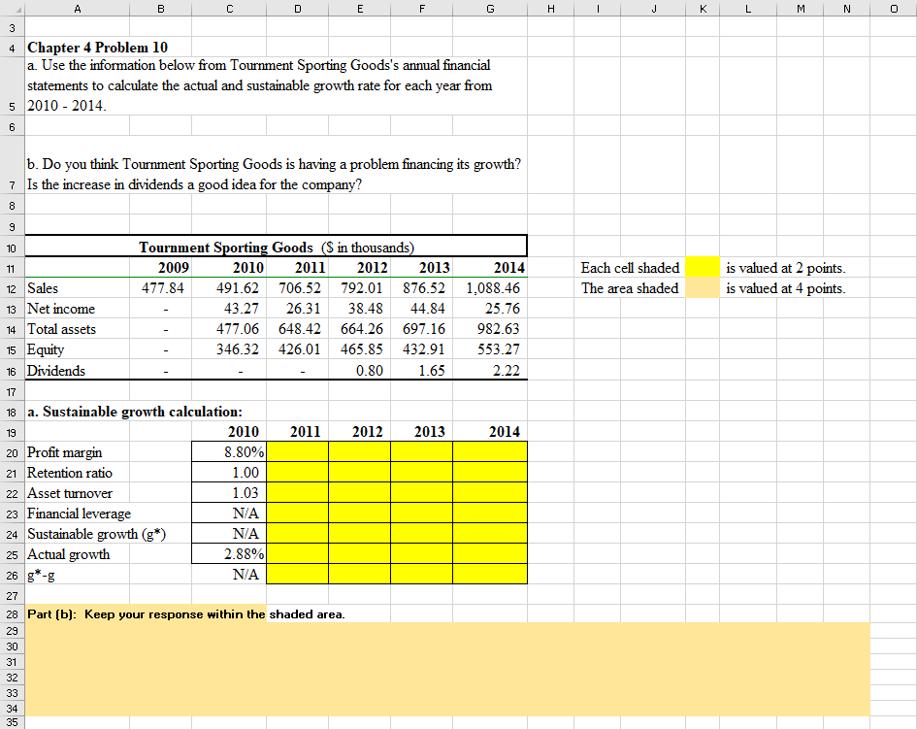Image resolution: width=917 pixels, height=729 pixels.
Task: Select the 'Financial leverage' label
Action: (x=79, y=514)
